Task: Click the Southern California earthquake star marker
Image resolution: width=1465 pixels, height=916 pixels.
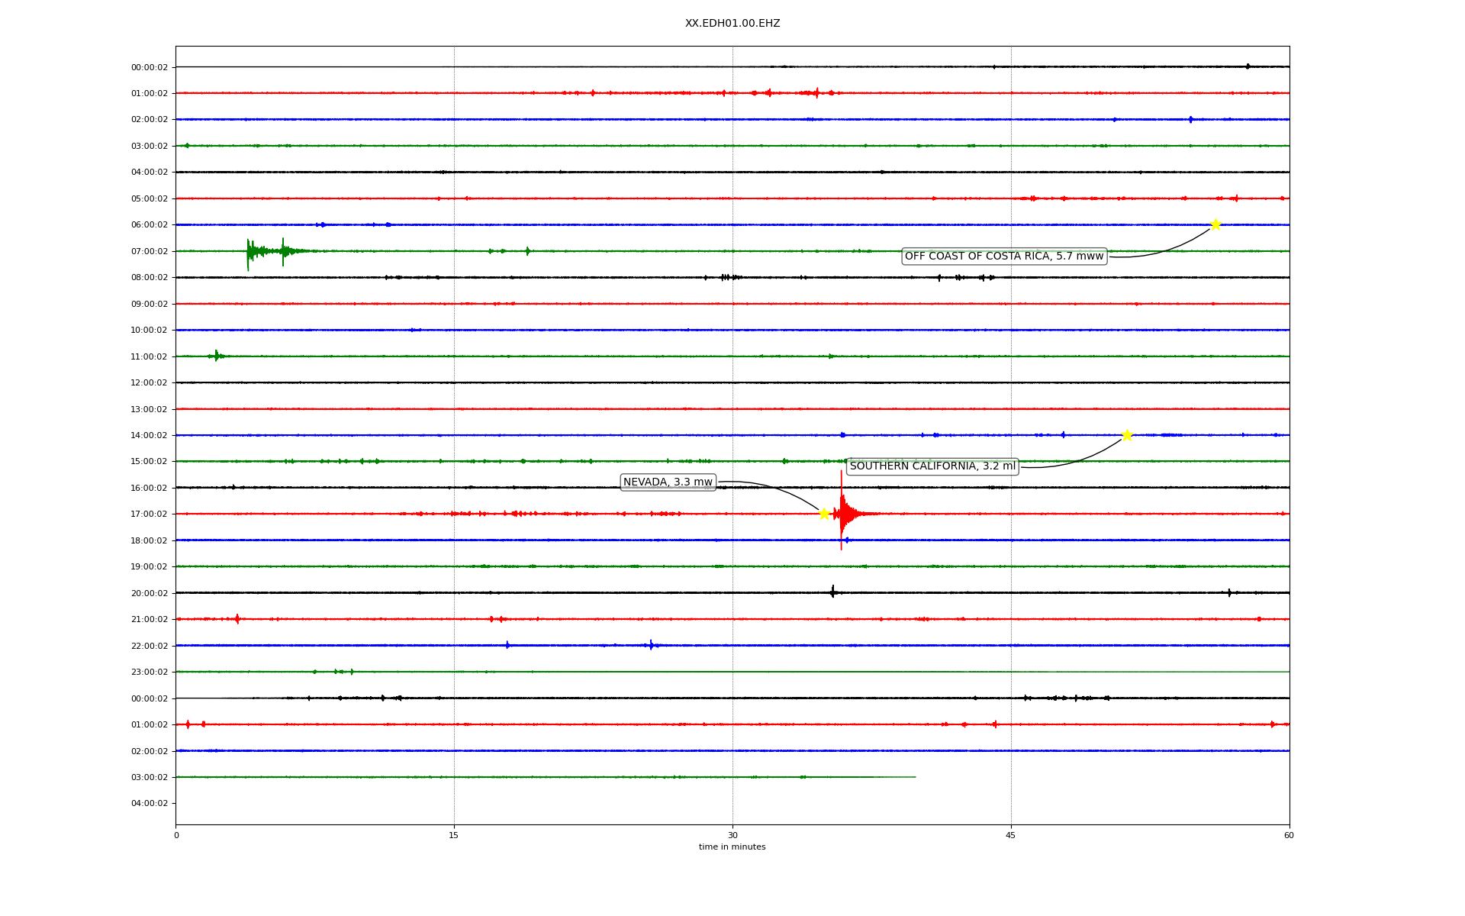Action: 1127,435
